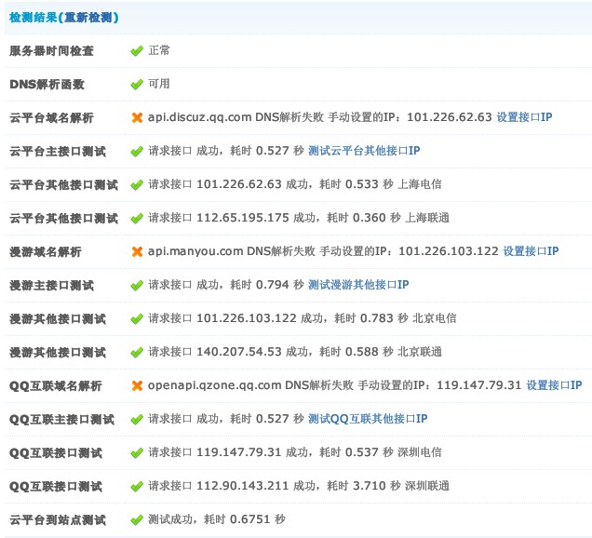592x538 pixels.
Task: Click the result with 耗时 0.533 秒 上海电信
Action: pyautogui.click(x=295, y=184)
